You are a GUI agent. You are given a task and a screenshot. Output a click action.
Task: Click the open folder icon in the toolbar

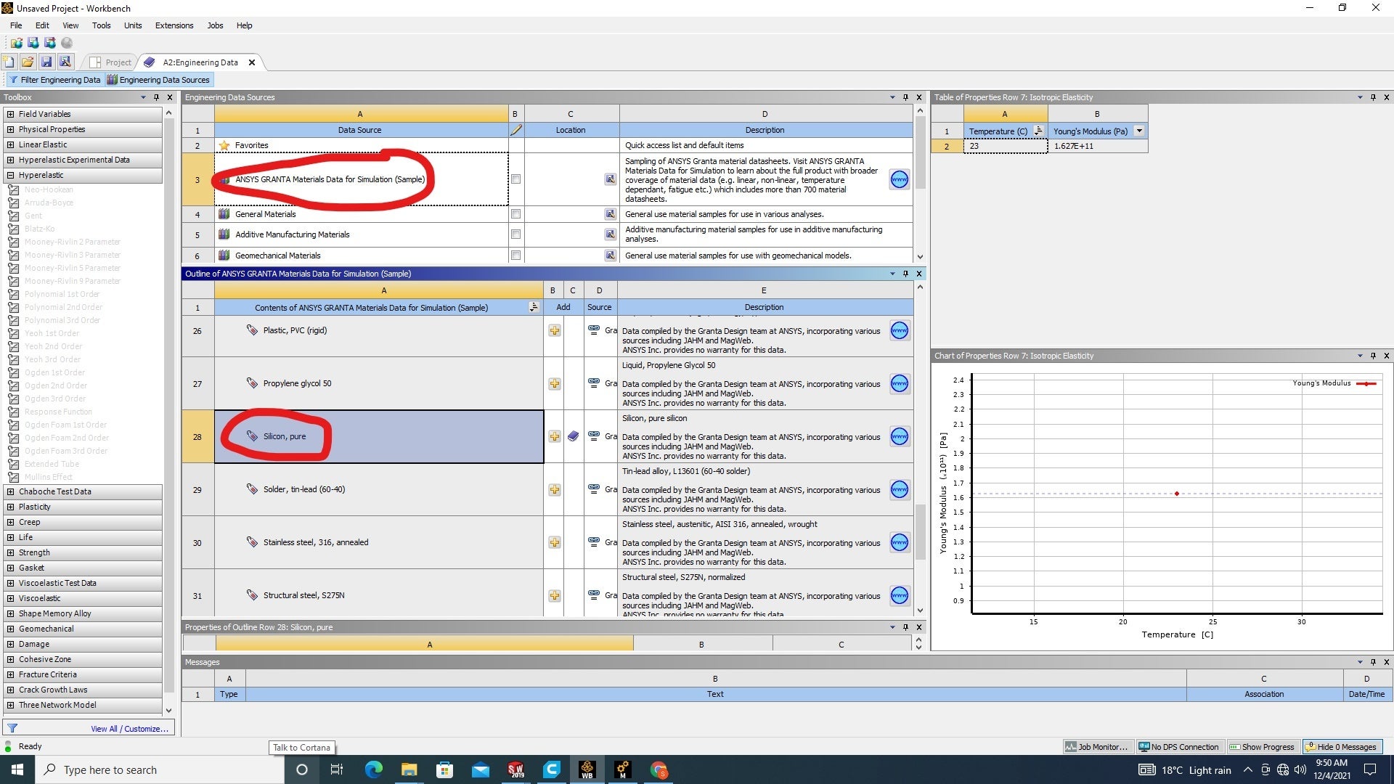click(x=28, y=62)
